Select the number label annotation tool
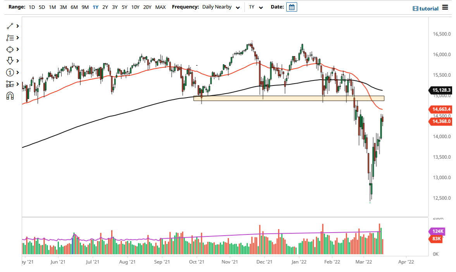The image size is (456, 272). coord(10,72)
